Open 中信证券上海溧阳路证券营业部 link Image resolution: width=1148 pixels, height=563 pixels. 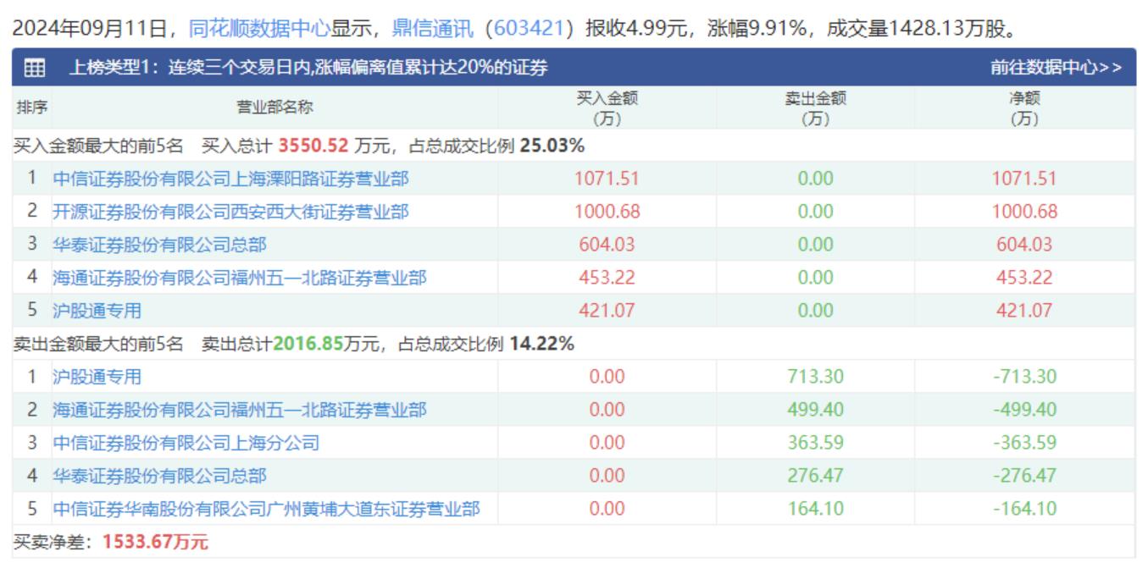230,179
